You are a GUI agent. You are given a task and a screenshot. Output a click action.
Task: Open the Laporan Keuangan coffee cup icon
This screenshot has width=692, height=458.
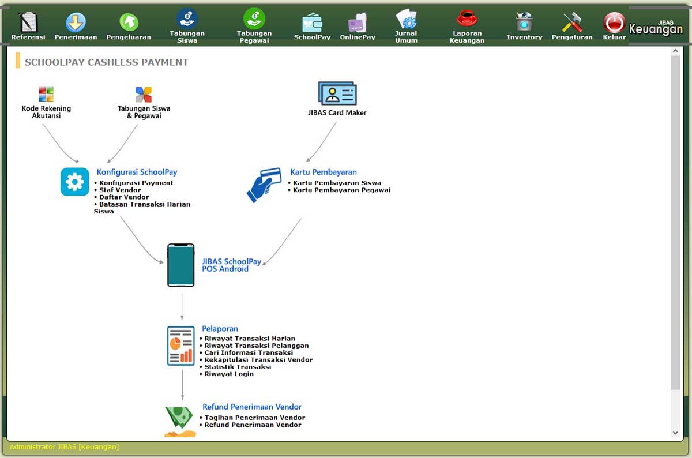tap(467, 18)
